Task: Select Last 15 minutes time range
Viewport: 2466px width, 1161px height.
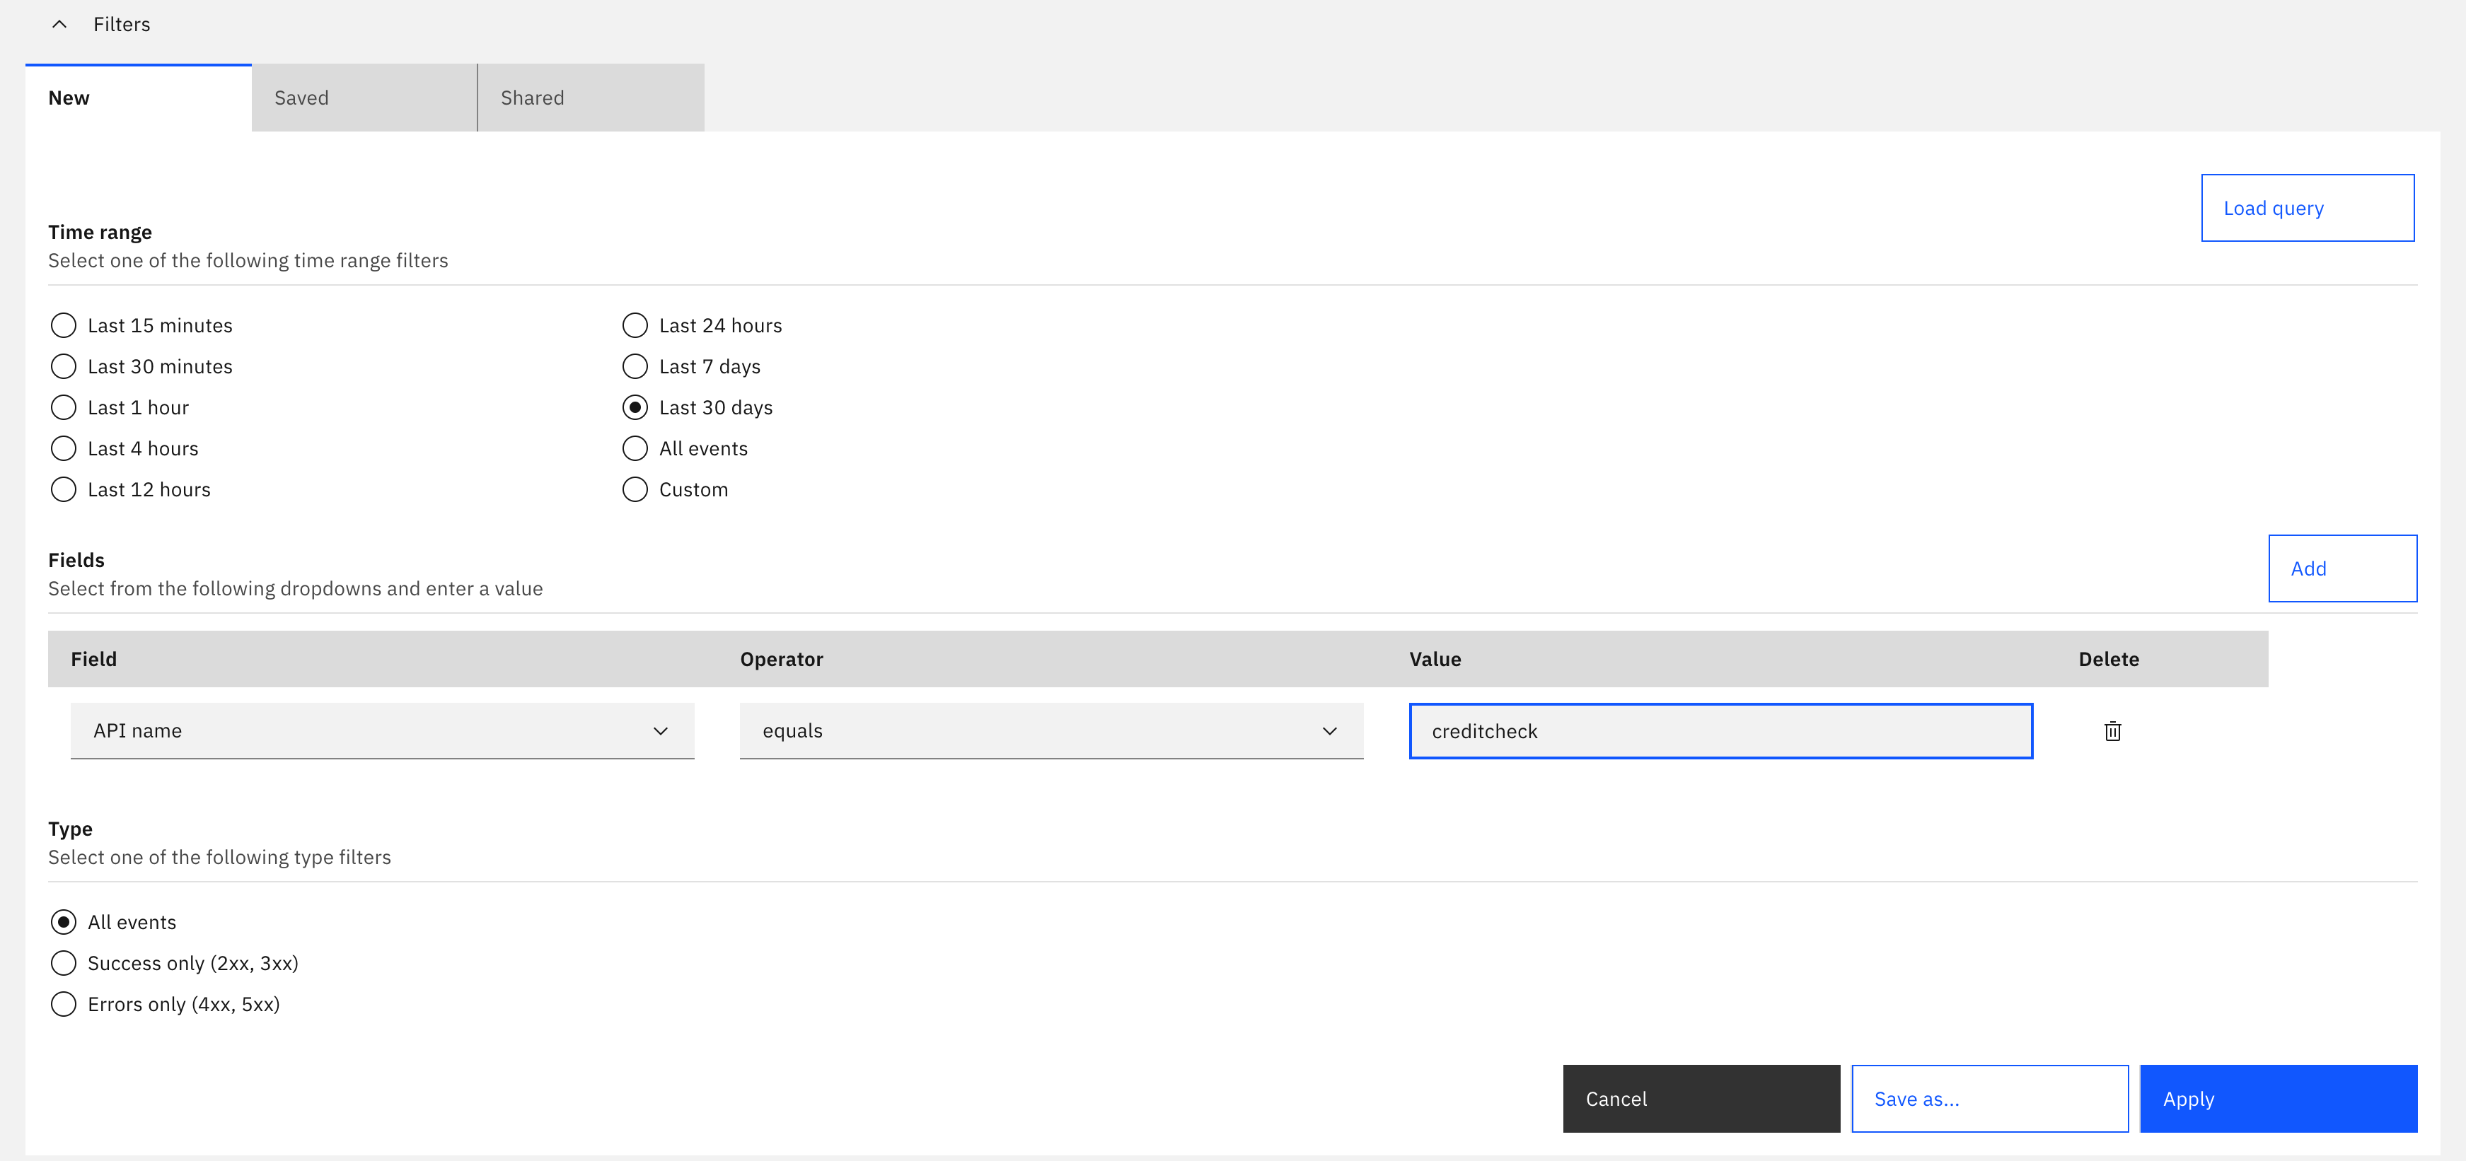Action: pos(63,325)
